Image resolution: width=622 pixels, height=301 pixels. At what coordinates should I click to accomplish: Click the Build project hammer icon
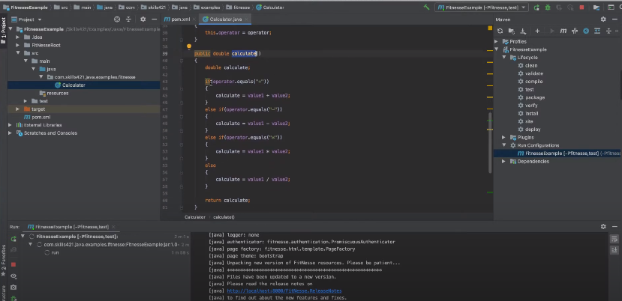coord(426,7)
